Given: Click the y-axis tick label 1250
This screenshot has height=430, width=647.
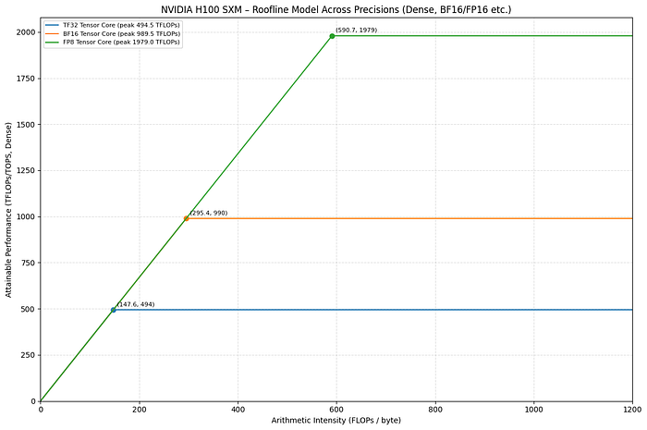Looking at the screenshot, I should click(26, 170).
